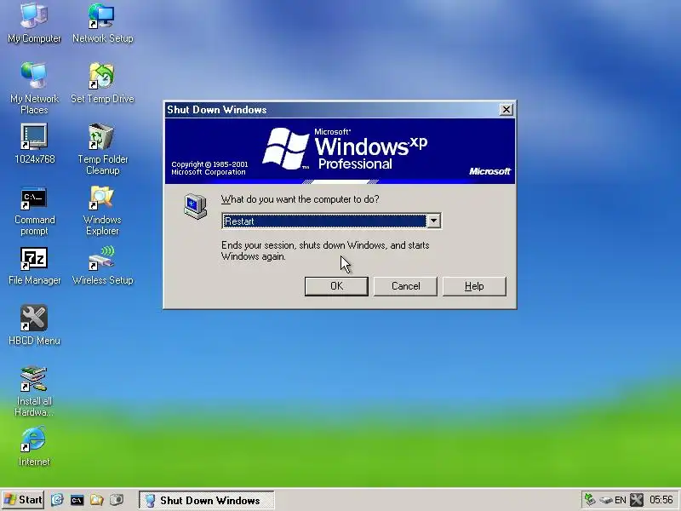681x511 pixels.
Task: Click the removable drive tray icon
Action: pyautogui.click(x=606, y=500)
